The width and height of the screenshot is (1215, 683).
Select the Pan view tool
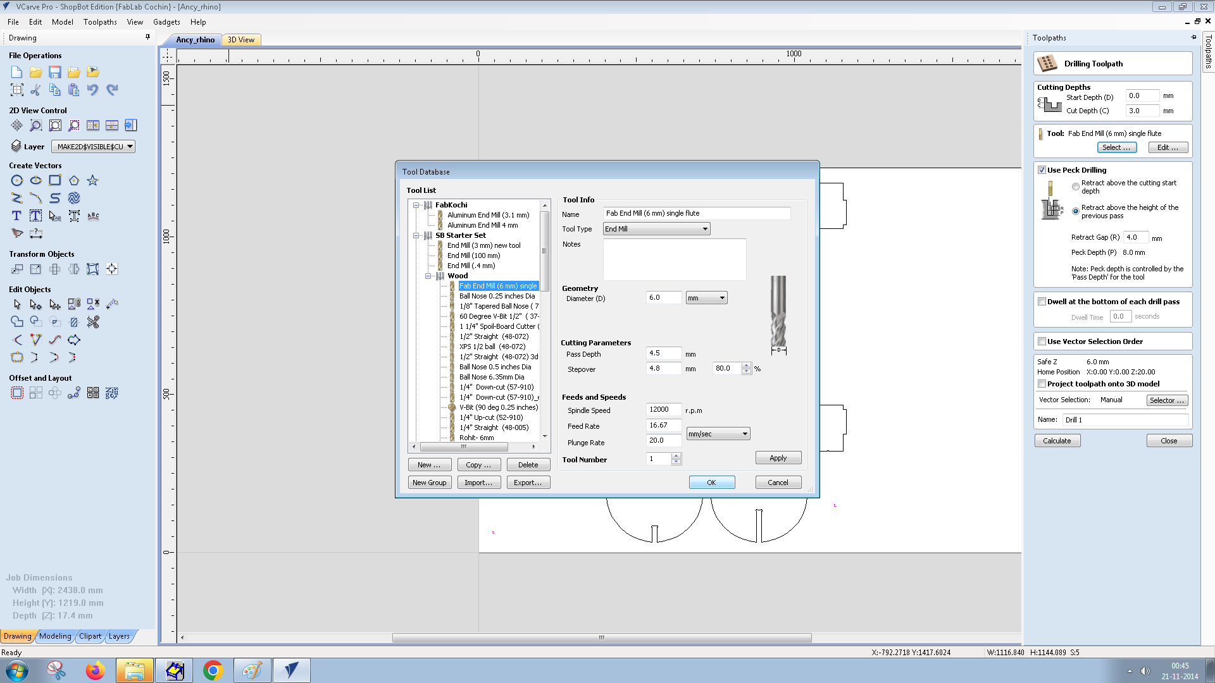[x=17, y=125]
